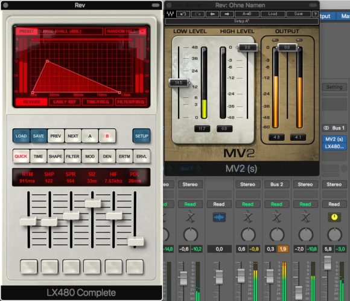Open the TIME/FREQ display tab
The image size is (350, 301).
point(98,102)
